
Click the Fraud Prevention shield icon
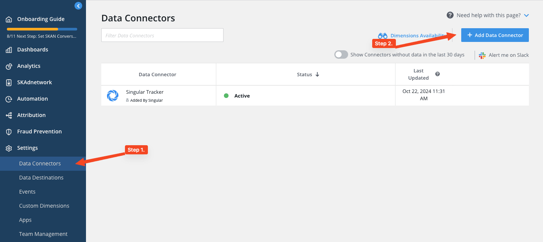9,132
